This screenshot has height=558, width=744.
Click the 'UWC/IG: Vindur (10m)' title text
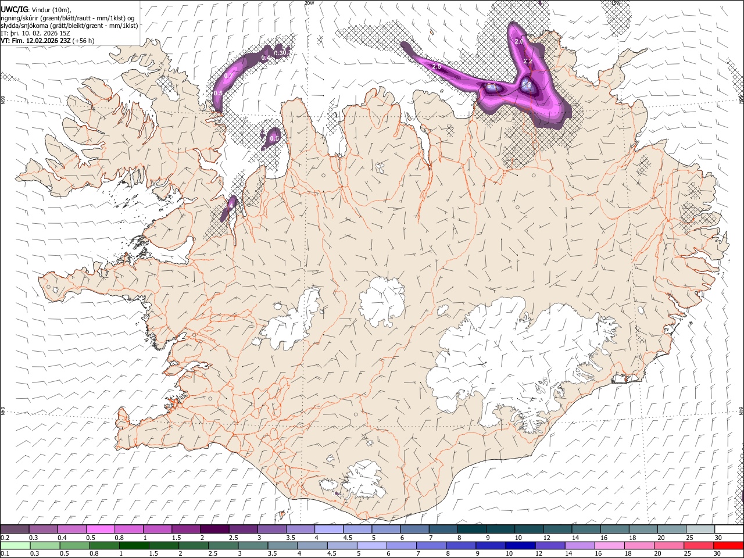coord(36,9)
